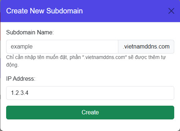Viewport: 180px width, 131px height.
Task: Select the field showing "example" placeholder
Action: (62, 47)
